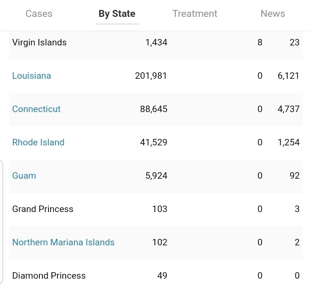The image size is (311, 299).
Task: Click the Connecticut link
Action: pos(36,109)
